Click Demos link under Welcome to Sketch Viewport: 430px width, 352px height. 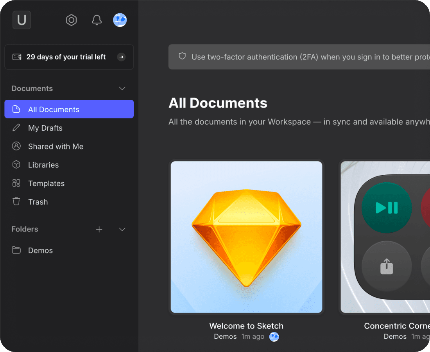(225, 336)
